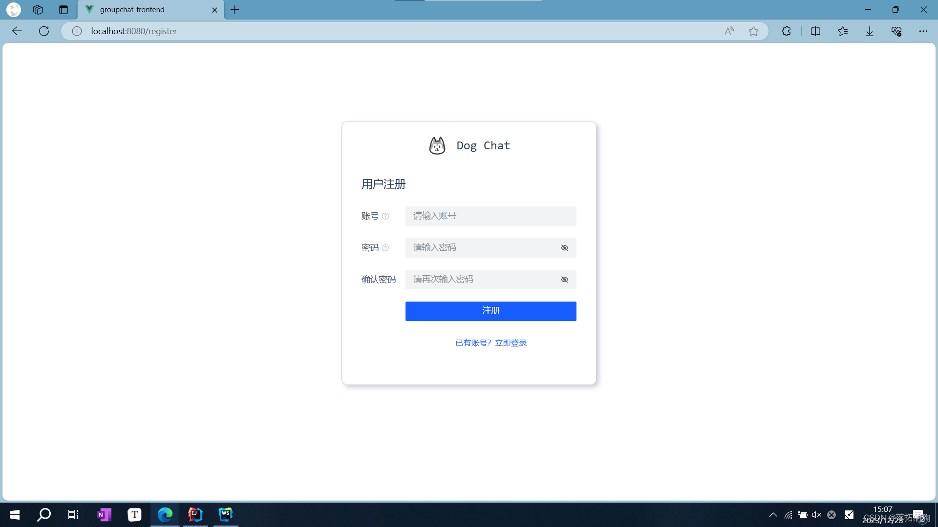Add this page to favorites star
The image size is (938, 527).
tap(753, 31)
